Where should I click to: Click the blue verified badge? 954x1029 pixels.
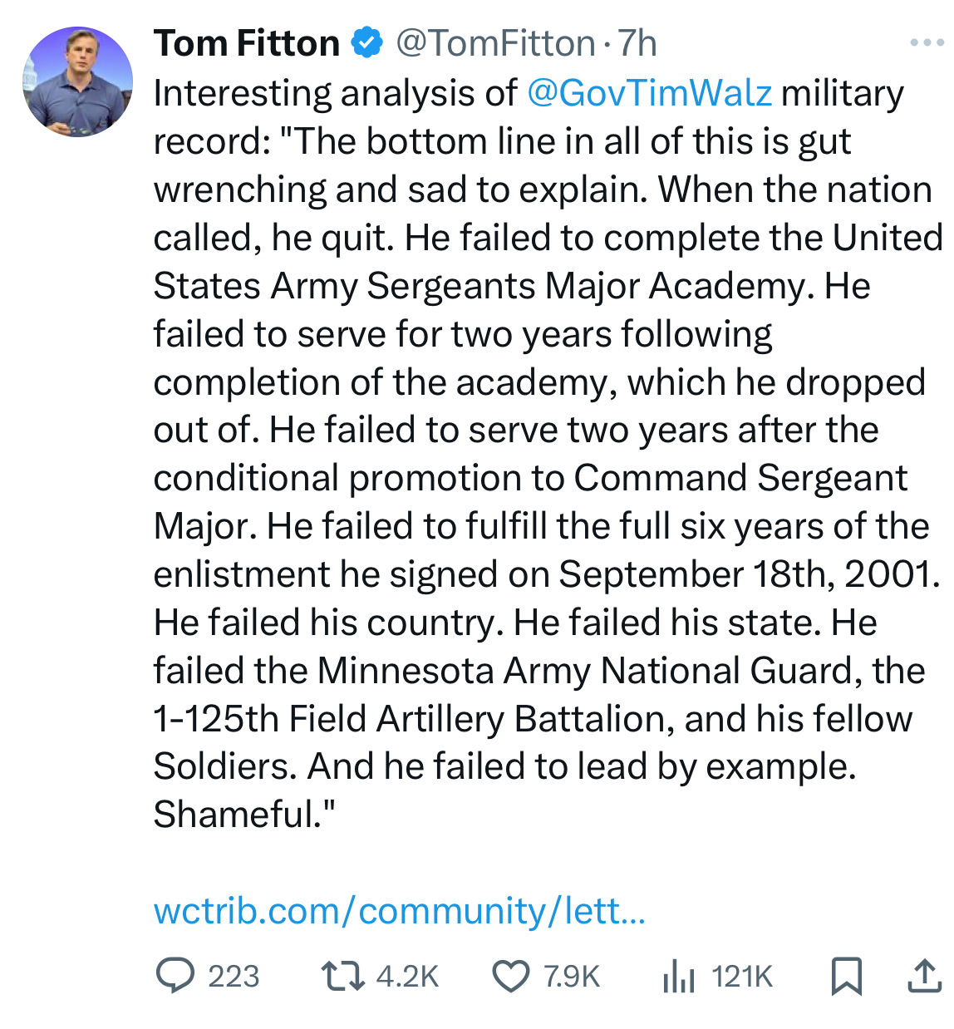point(366,43)
